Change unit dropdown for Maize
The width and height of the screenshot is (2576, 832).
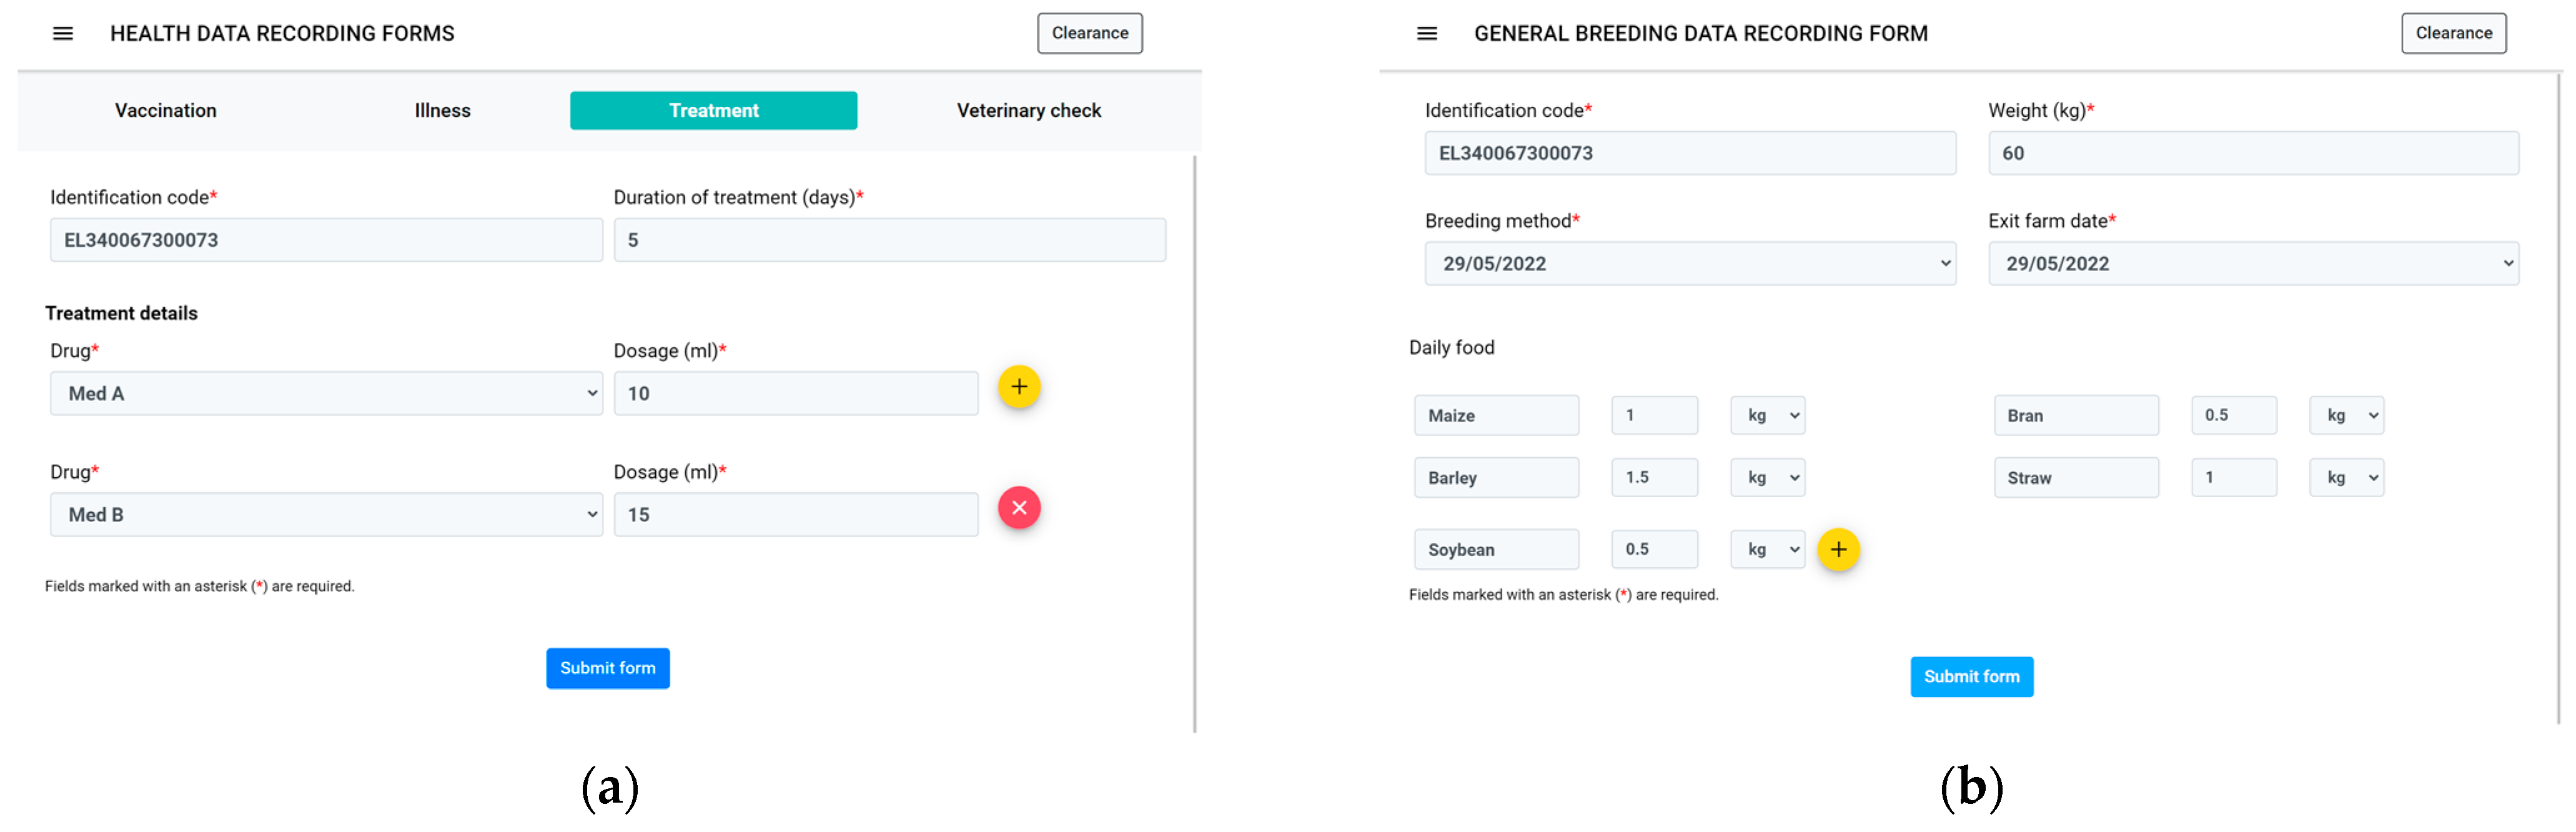pyautogui.click(x=1767, y=416)
